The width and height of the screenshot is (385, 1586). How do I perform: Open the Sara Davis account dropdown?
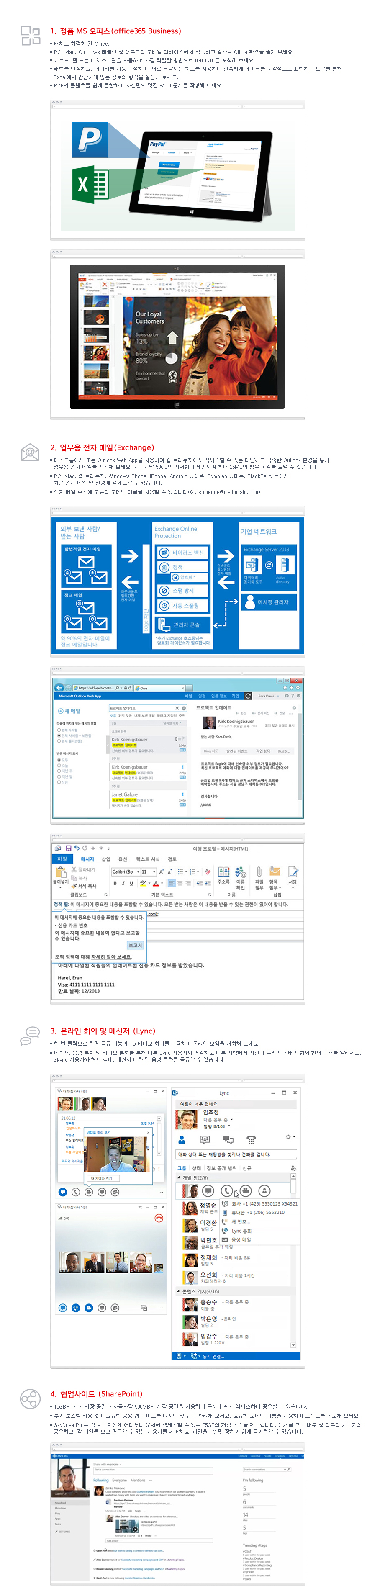click(278, 696)
